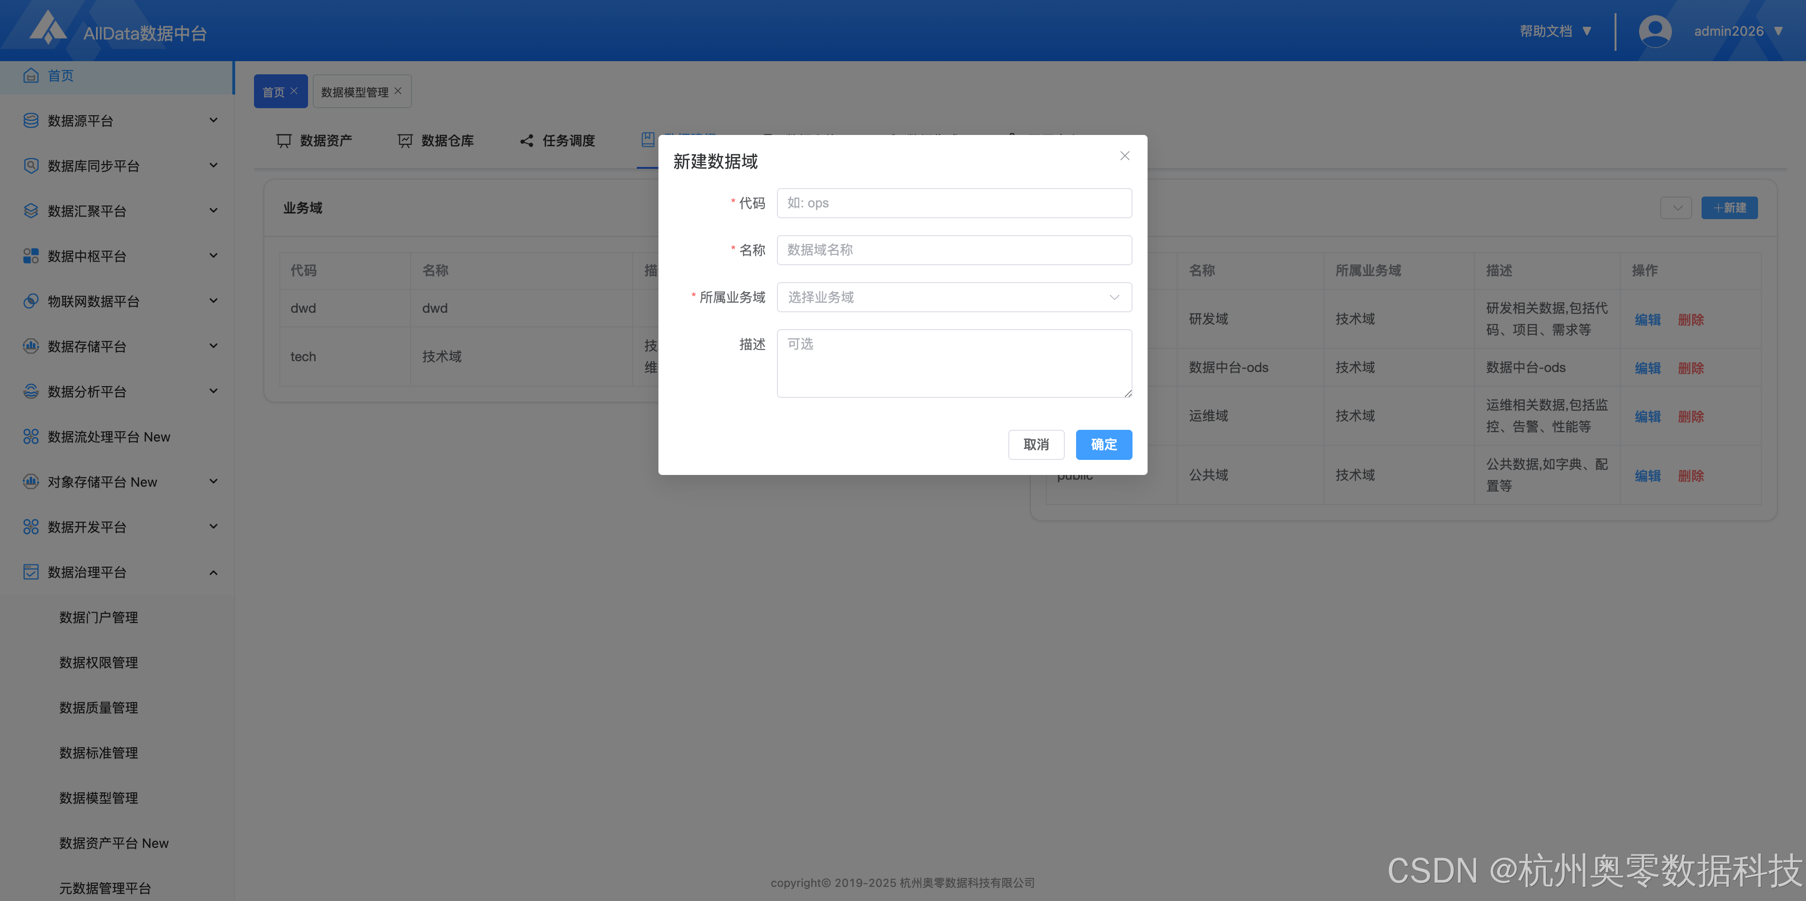1806x901 pixels.
Task: Collapse the 数据治理平台 menu chevron
Action: (214, 572)
